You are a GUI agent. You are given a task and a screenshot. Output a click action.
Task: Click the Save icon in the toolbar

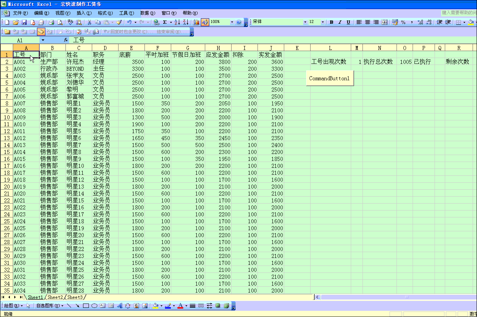point(24,22)
